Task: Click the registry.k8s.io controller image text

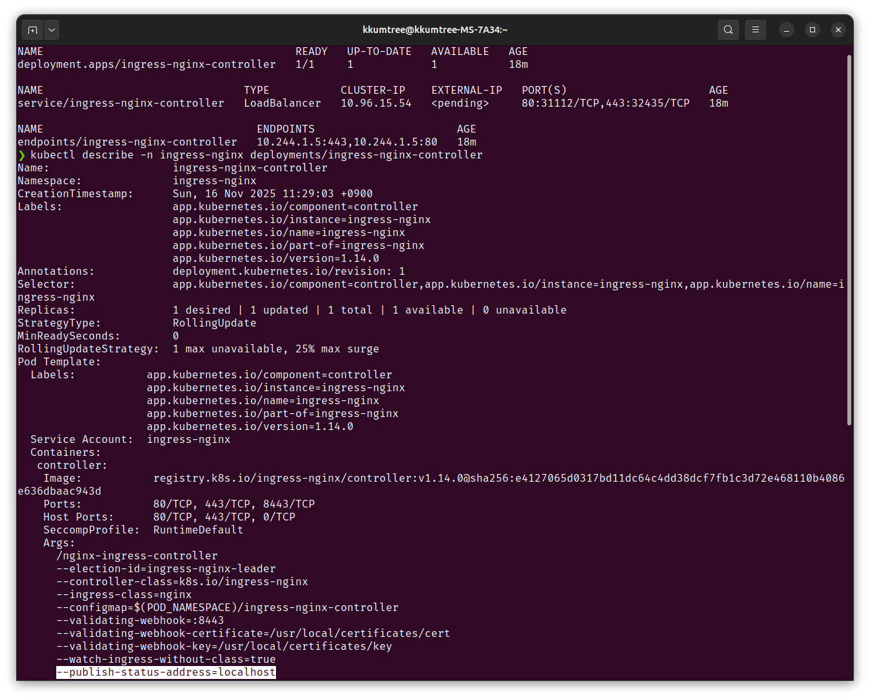Action: [499, 479]
